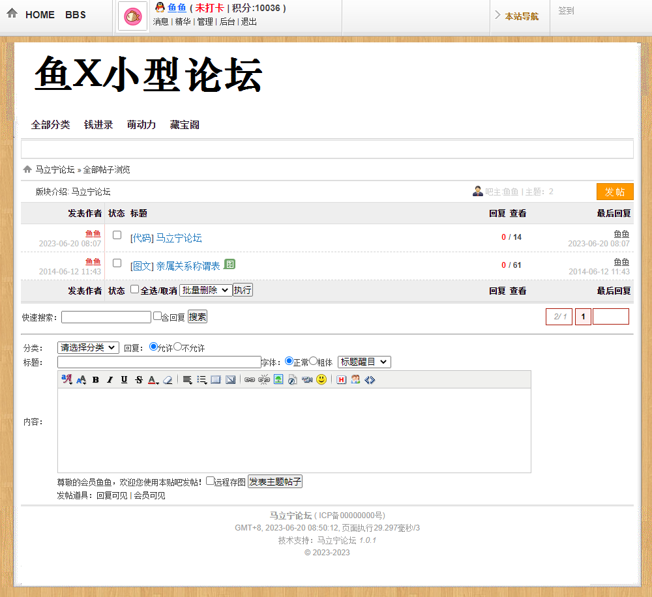Viewport: 652px width, 597px height.
Task: Open the font family picker in editor
Action: [67, 379]
